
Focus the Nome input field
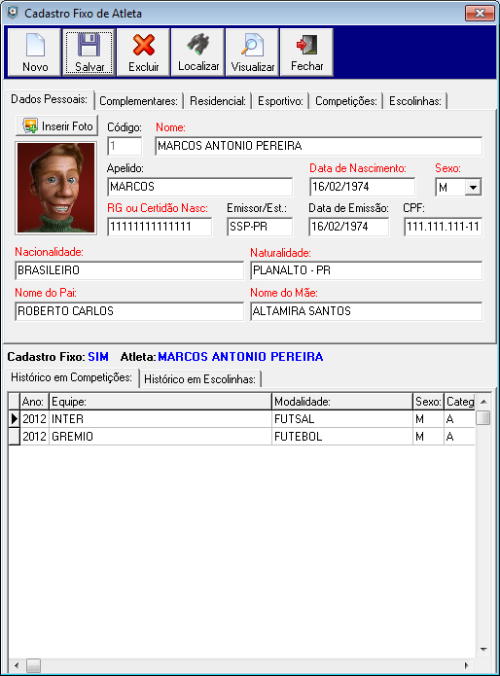[x=318, y=146]
